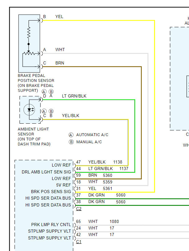Click pin 44 LT GRN/BLK circuit 1137

point(102,168)
